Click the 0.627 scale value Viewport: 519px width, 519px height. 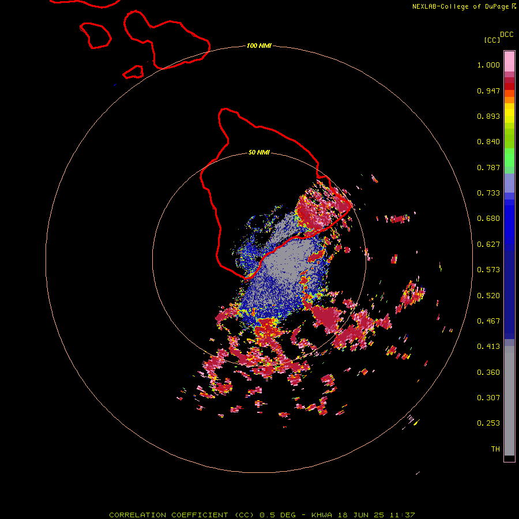click(x=488, y=245)
